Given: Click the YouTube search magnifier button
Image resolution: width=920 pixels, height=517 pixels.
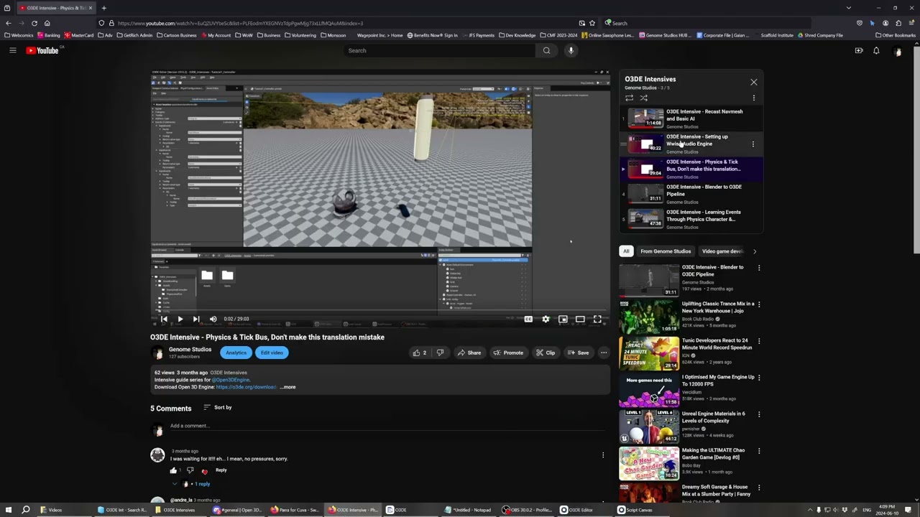Looking at the screenshot, I should 546,50.
